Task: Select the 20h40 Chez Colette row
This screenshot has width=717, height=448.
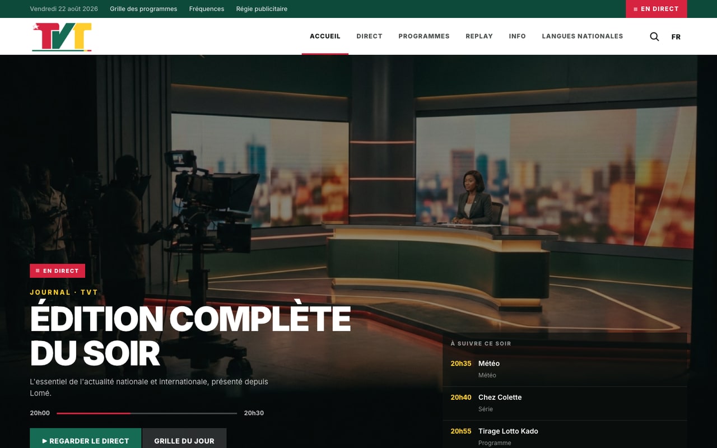Action: pyautogui.click(x=565, y=403)
